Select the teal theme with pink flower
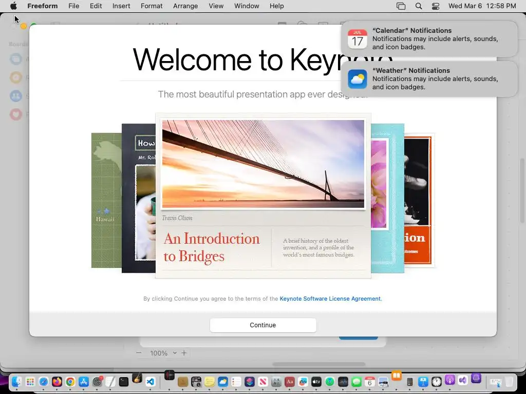This screenshot has width=526, height=394. coord(387,199)
